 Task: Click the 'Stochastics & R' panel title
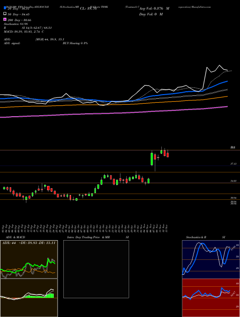pyautogui.click(x=196, y=237)
